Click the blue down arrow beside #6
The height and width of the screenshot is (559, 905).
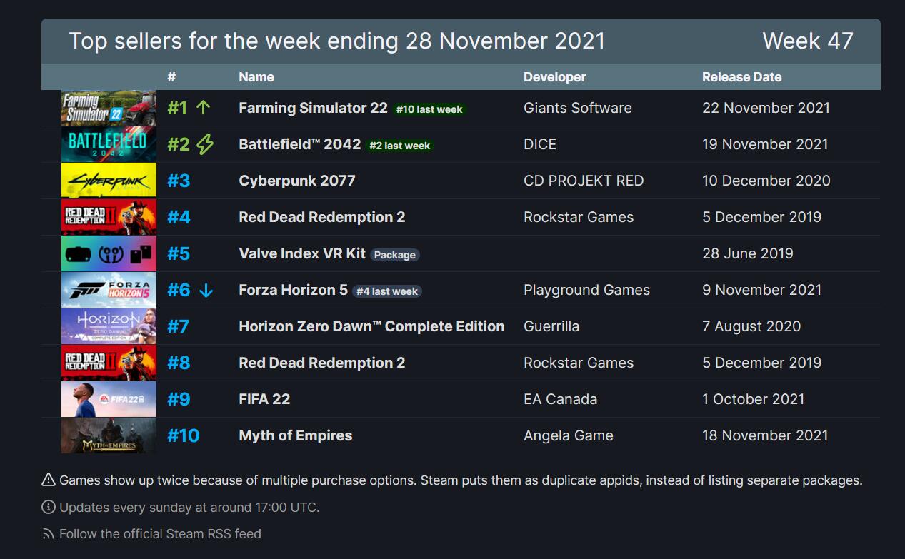[206, 291]
